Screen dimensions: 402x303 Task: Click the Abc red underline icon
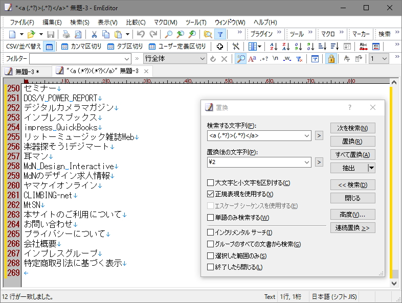pyautogui.click(x=363, y=46)
